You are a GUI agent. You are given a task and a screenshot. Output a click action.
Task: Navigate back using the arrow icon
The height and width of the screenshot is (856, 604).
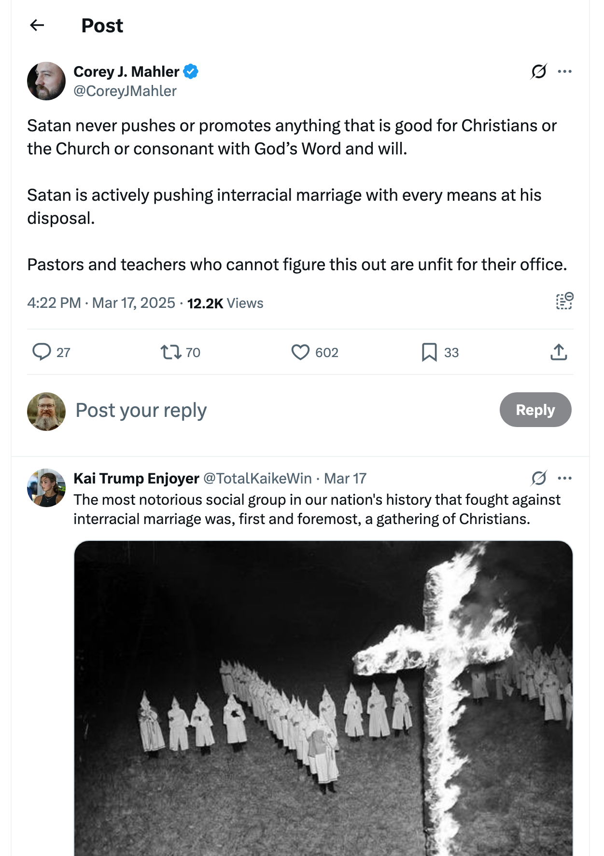click(38, 25)
